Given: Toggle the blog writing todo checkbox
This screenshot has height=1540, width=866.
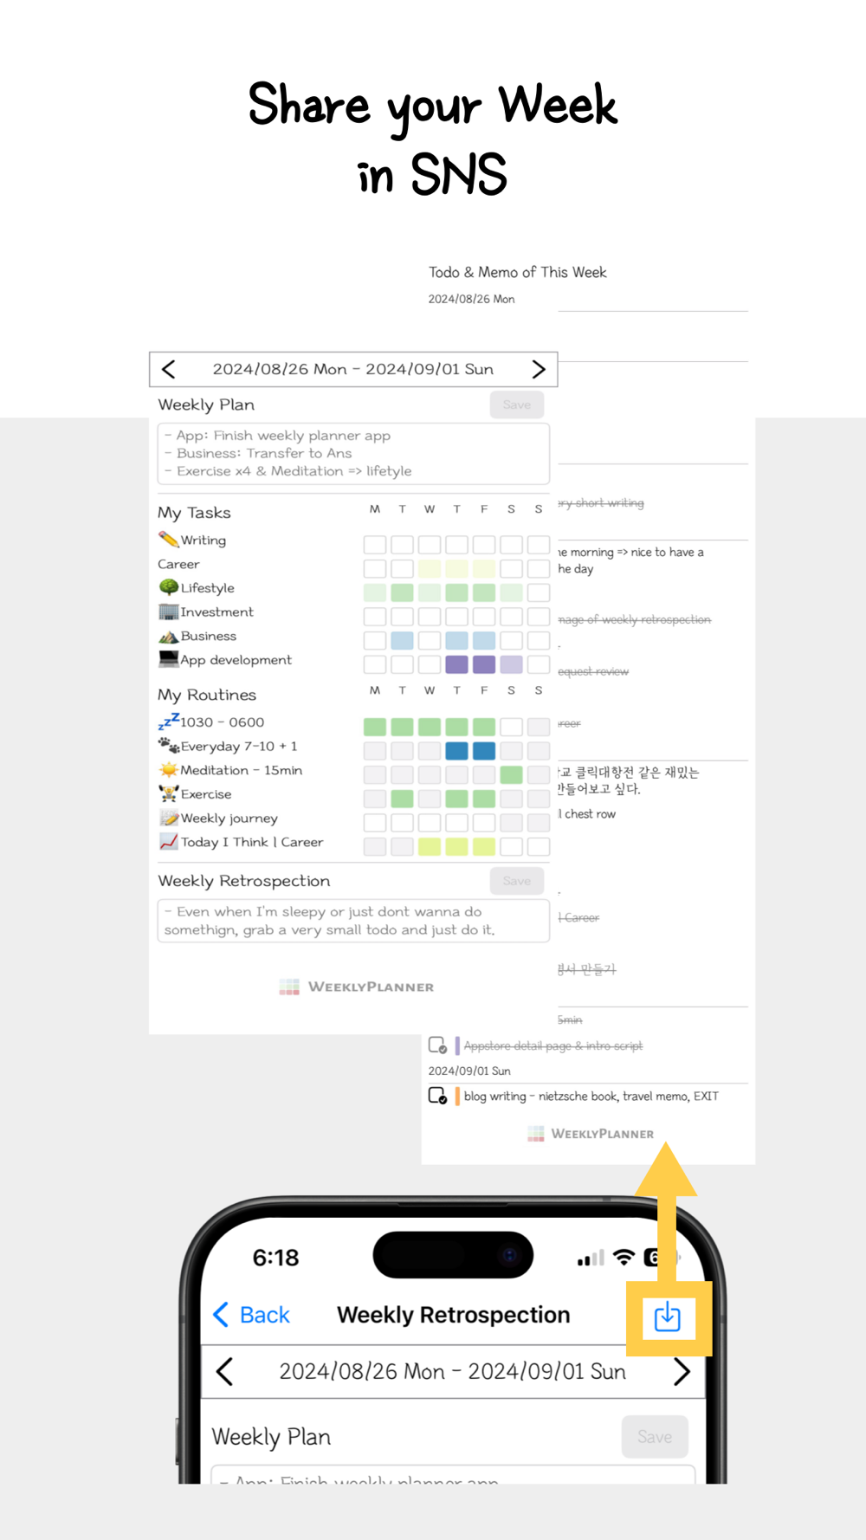Looking at the screenshot, I should click(x=437, y=1096).
